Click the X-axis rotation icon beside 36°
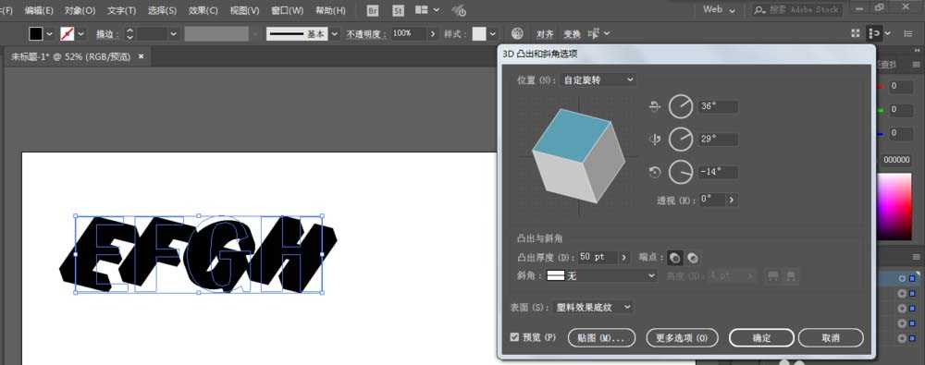 [x=655, y=107]
